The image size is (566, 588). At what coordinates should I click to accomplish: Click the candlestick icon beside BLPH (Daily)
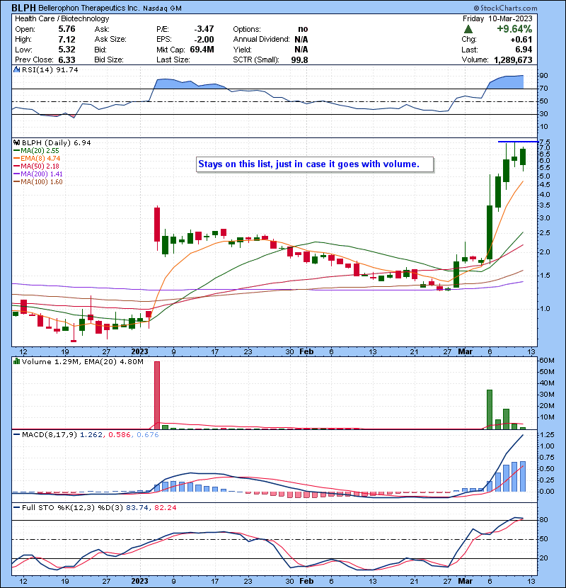coord(16,142)
